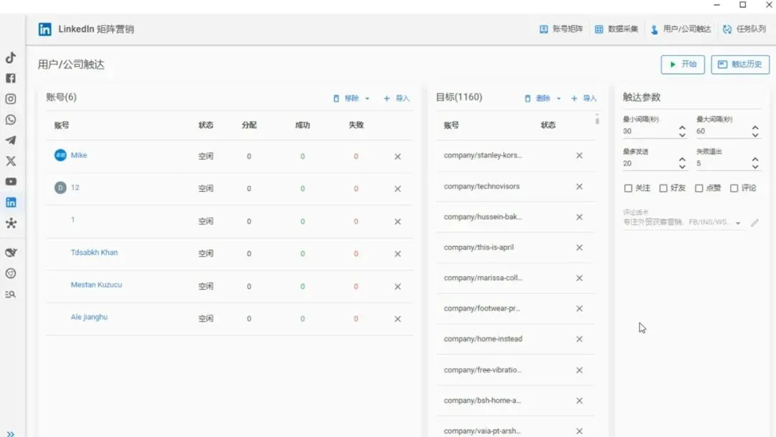Open Facebook module in sidebar

(x=10, y=78)
